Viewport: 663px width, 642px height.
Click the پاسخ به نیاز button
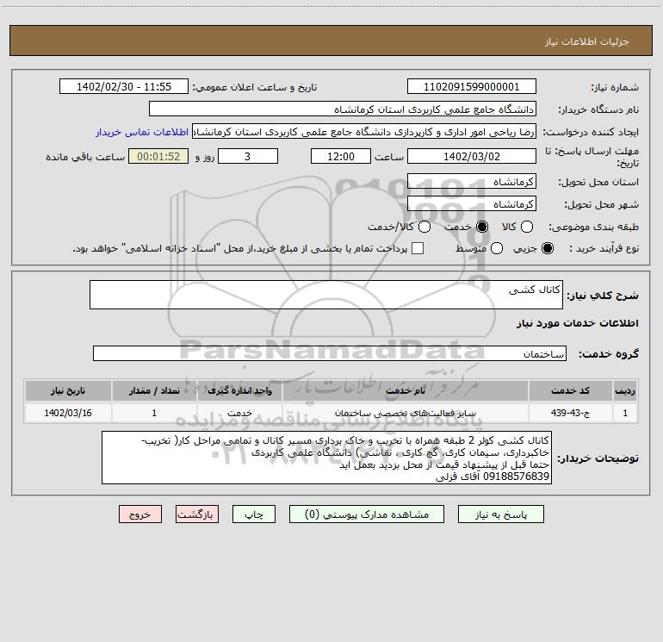click(x=500, y=514)
